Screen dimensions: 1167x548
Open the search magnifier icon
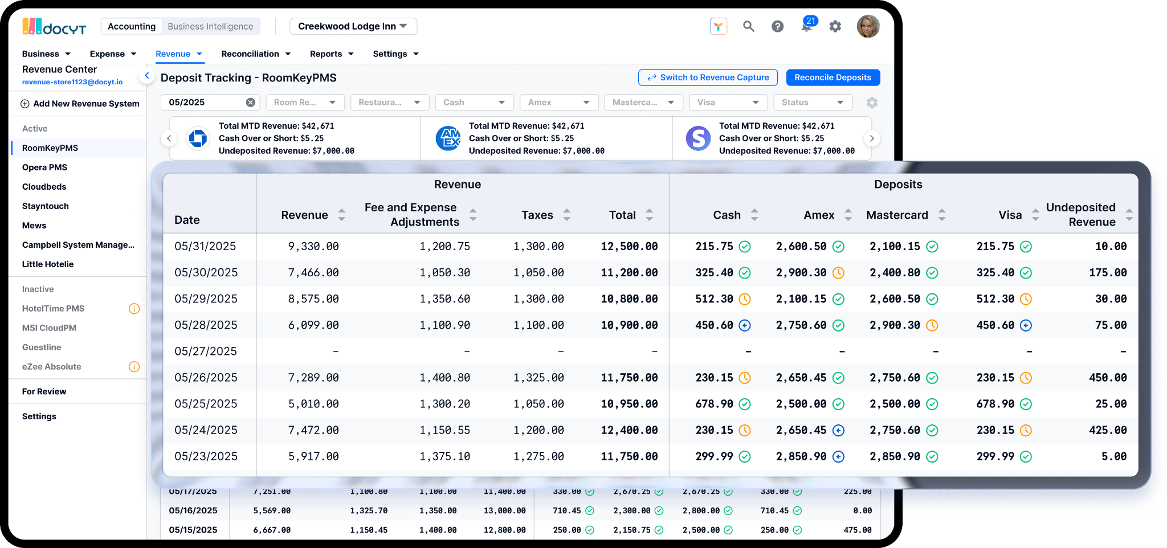(x=748, y=26)
